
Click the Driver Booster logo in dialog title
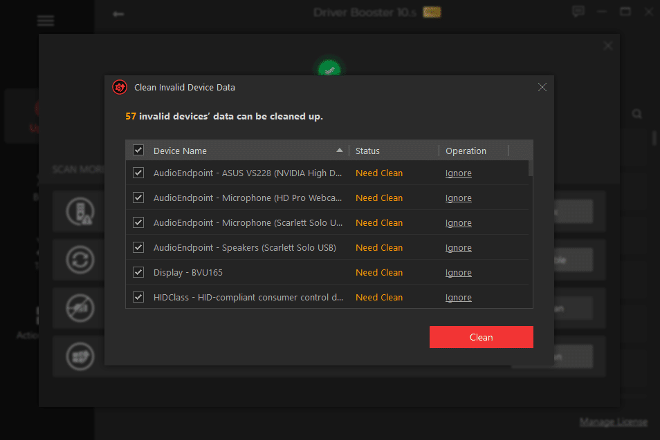pyautogui.click(x=120, y=88)
